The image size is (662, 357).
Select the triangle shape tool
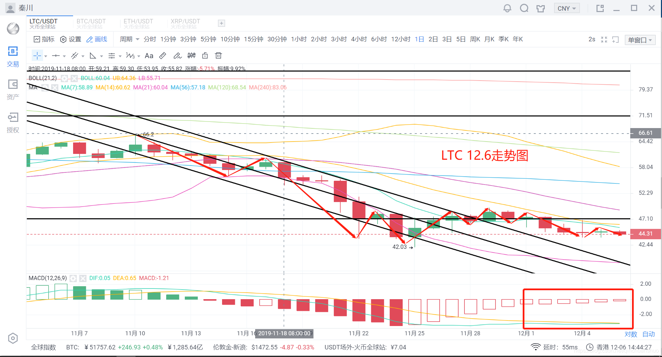point(93,56)
